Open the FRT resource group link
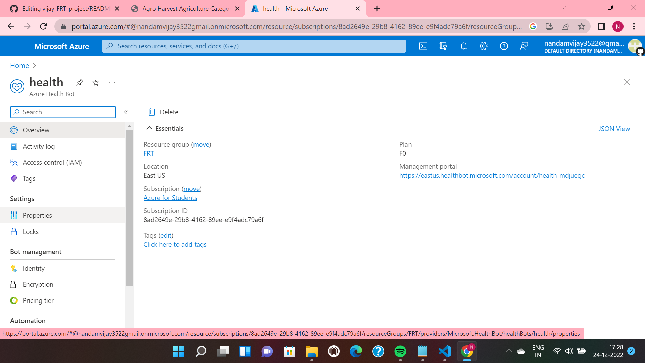645x363 pixels. (x=149, y=153)
